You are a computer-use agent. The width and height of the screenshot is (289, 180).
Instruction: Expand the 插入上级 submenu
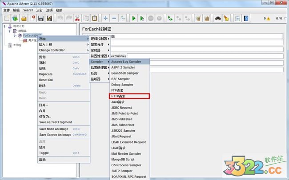point(64,44)
